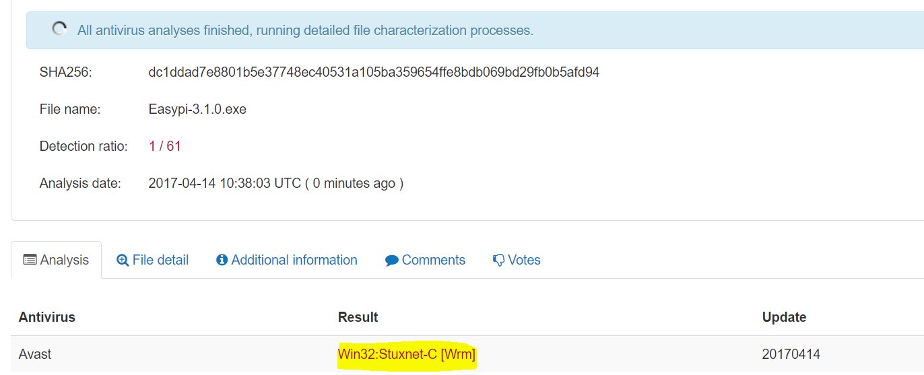
Task: Open the Additional information tab
Action: coord(287,260)
